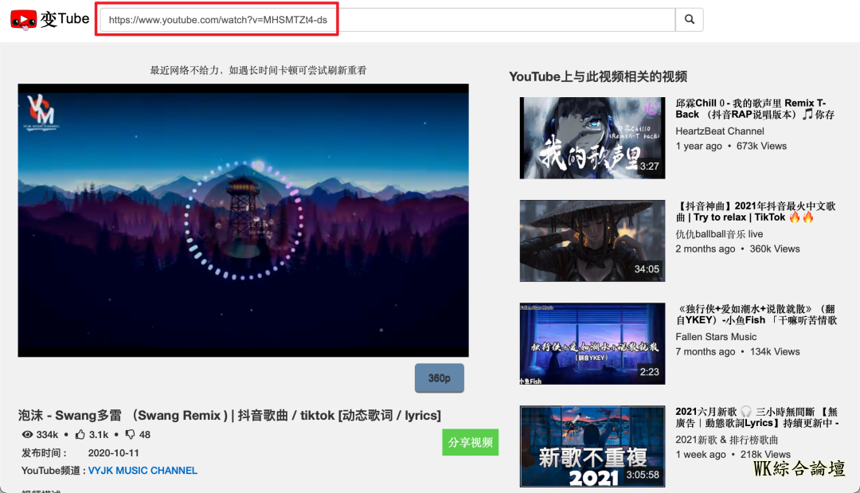Screen dimensions: 860x493
Task: Click the thumbs-up icon beside 3.1k
Action: pyautogui.click(x=80, y=434)
